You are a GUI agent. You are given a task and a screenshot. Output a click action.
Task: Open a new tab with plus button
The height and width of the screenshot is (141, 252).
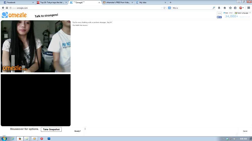pos(171,3)
